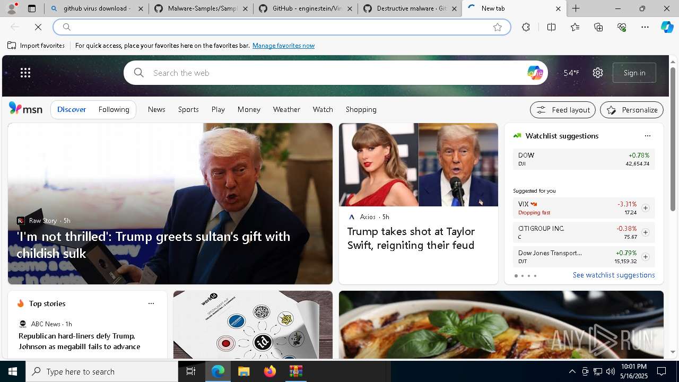Open the Shopping section
The image size is (679, 382).
pyautogui.click(x=361, y=109)
